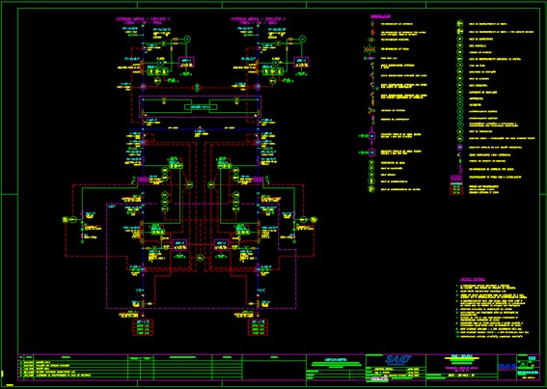Click the magenta relay box on circuit 2
547x389 pixels.
(301, 62)
